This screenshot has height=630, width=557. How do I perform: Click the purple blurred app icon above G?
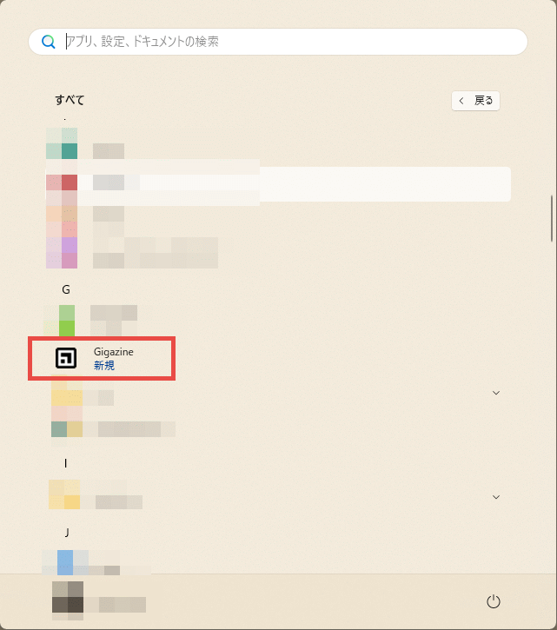point(70,245)
